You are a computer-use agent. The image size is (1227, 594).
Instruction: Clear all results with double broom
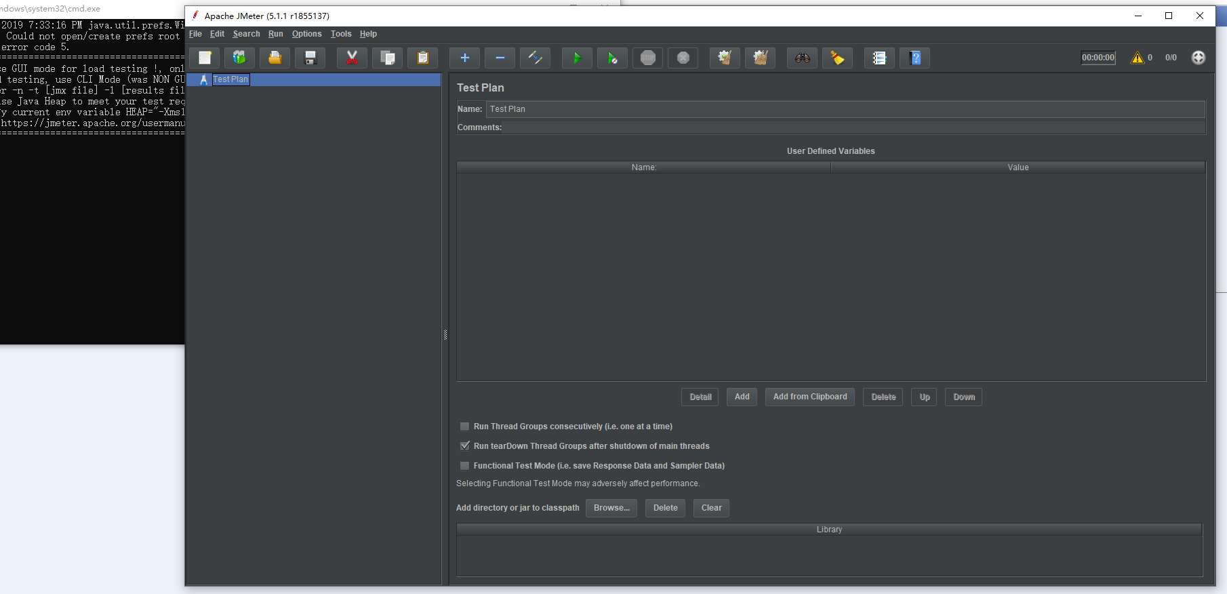click(761, 58)
